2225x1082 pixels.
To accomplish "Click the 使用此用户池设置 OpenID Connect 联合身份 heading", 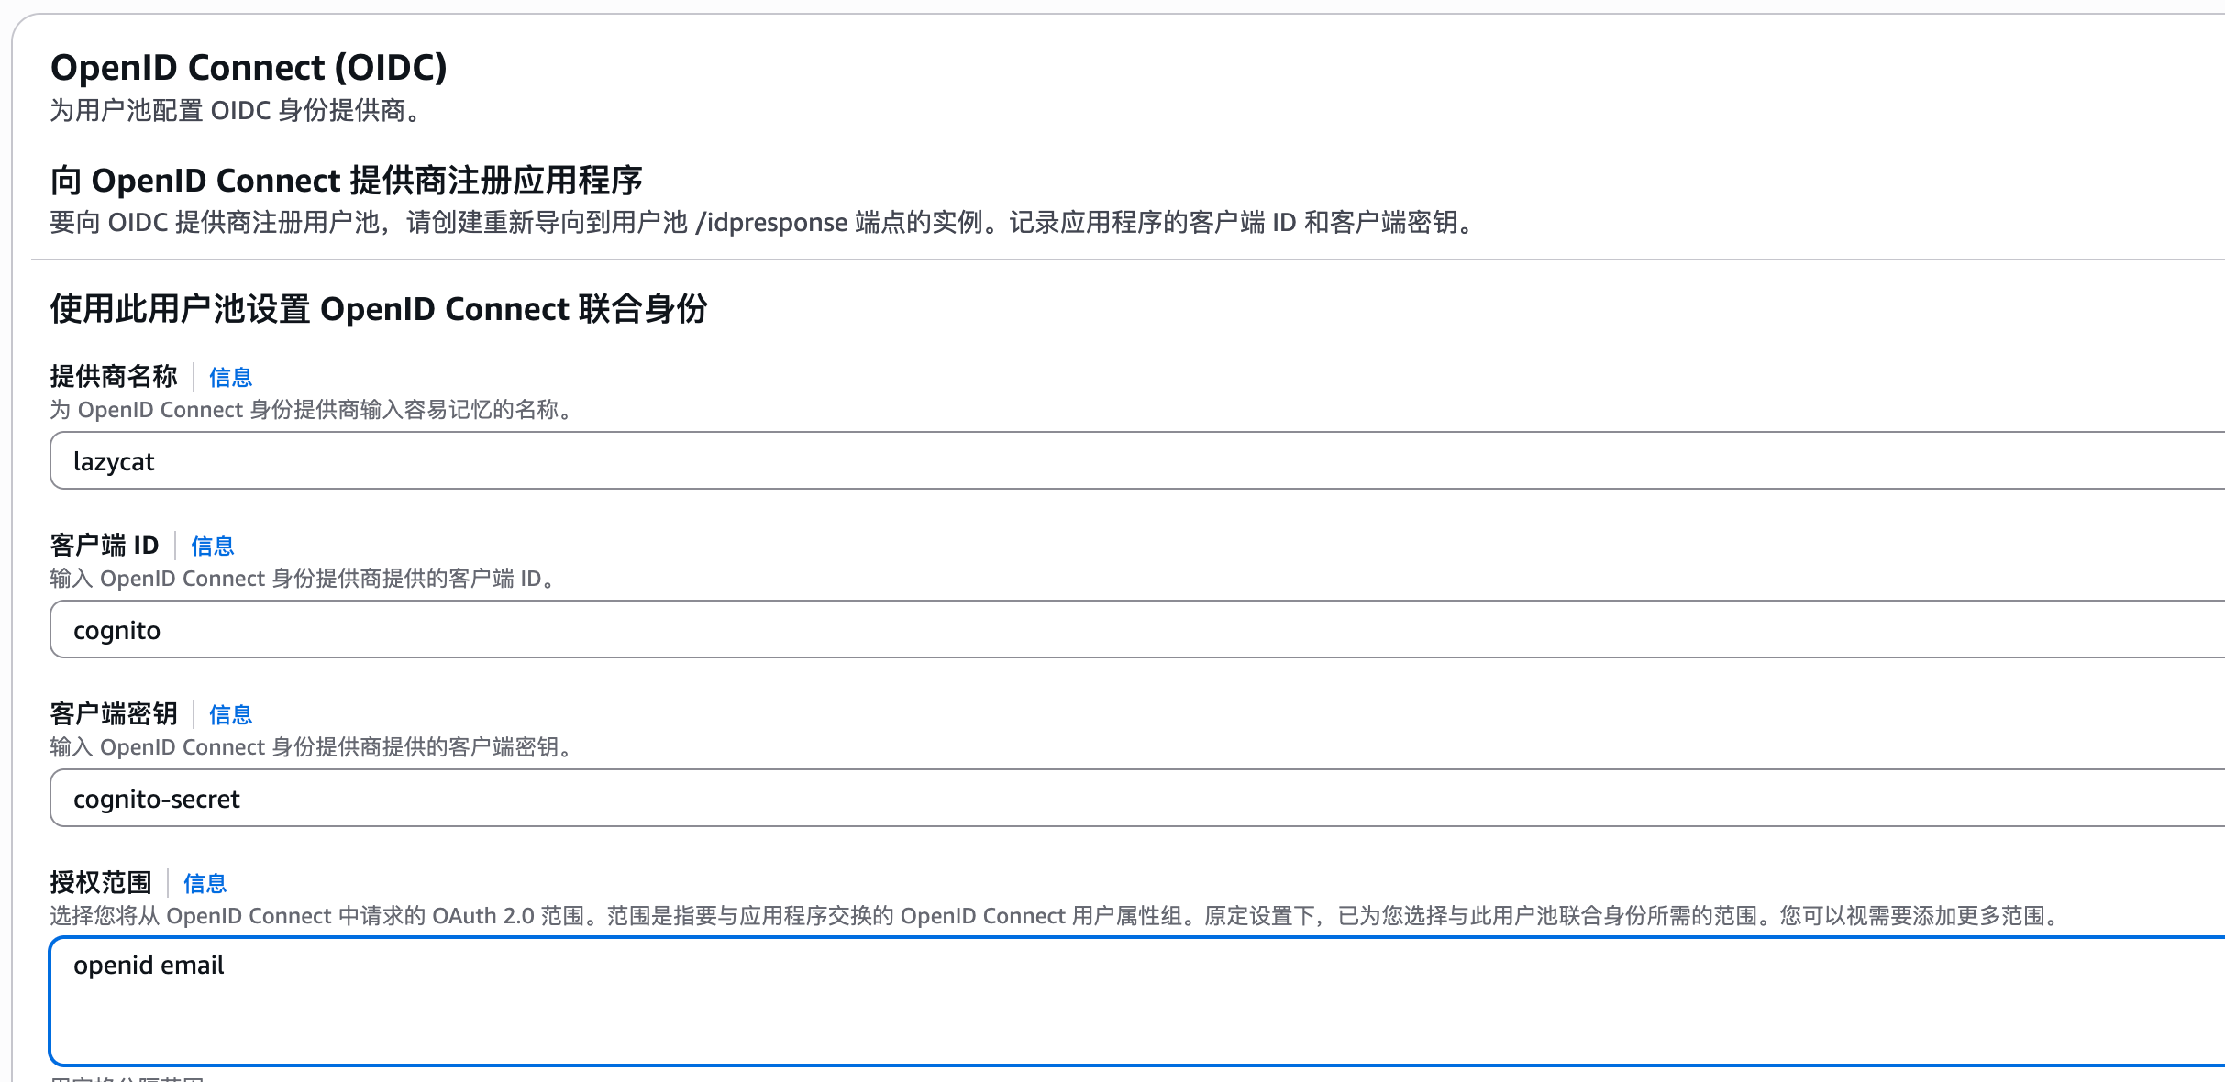I will (379, 309).
